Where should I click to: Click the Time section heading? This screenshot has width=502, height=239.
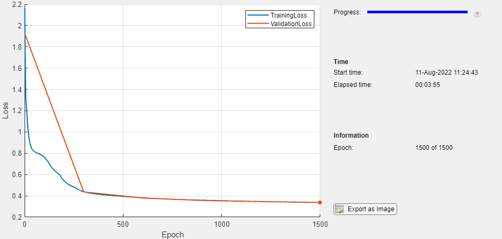tap(341, 62)
